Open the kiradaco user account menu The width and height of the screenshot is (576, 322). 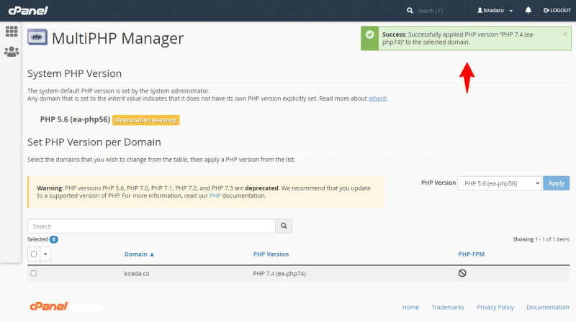tap(495, 11)
